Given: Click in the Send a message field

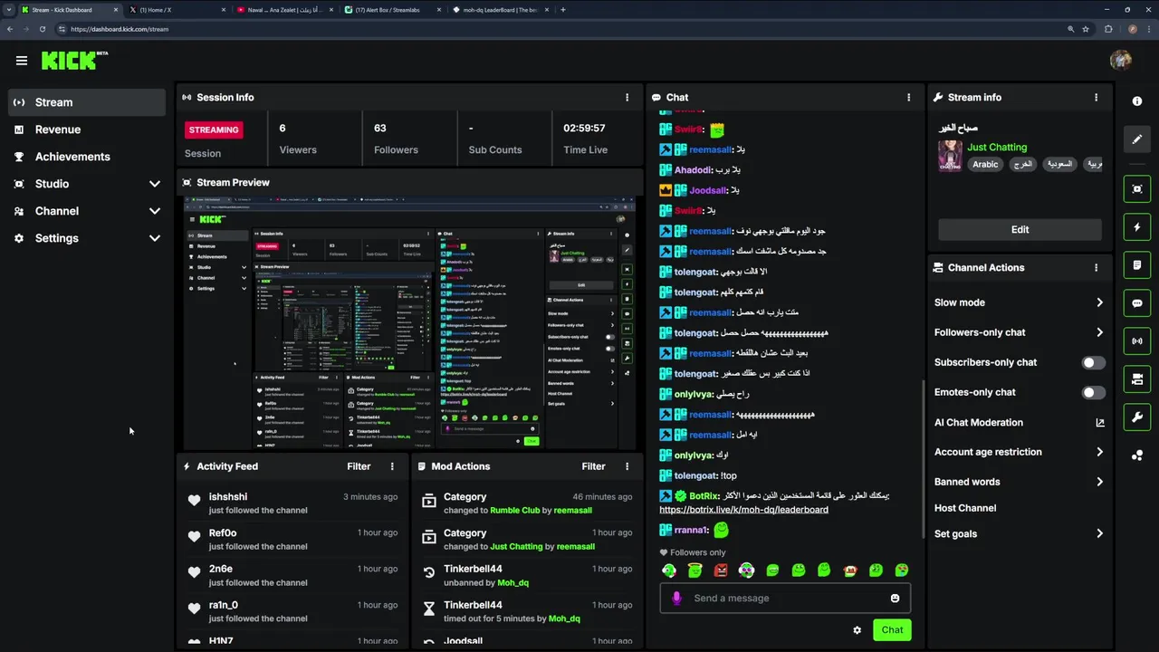Looking at the screenshot, I should click(x=784, y=599).
